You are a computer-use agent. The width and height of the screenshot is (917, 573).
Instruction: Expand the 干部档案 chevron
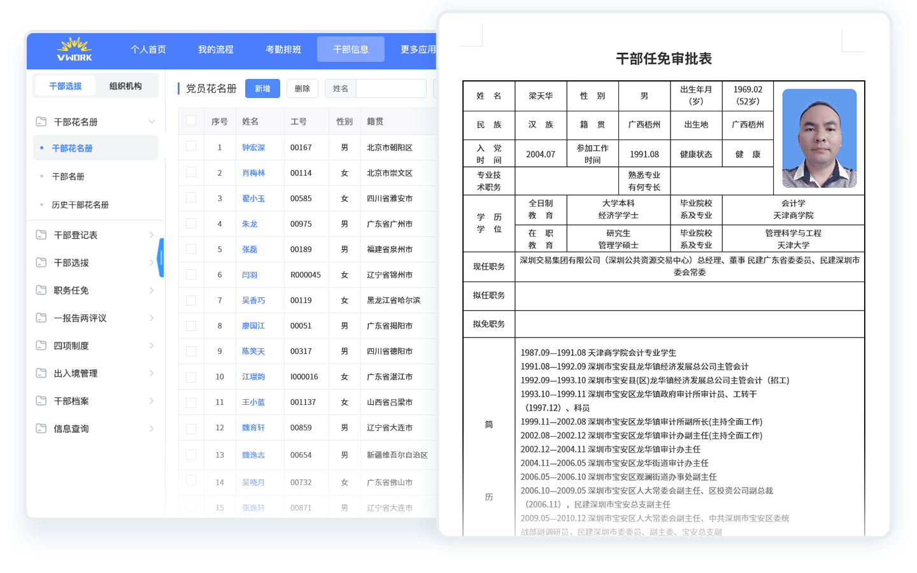[152, 401]
